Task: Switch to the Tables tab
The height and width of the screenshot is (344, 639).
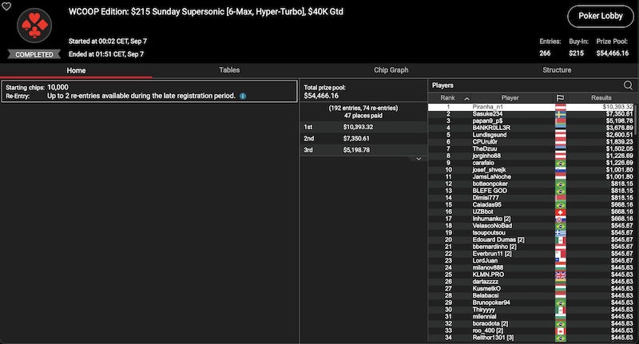Action: (229, 70)
